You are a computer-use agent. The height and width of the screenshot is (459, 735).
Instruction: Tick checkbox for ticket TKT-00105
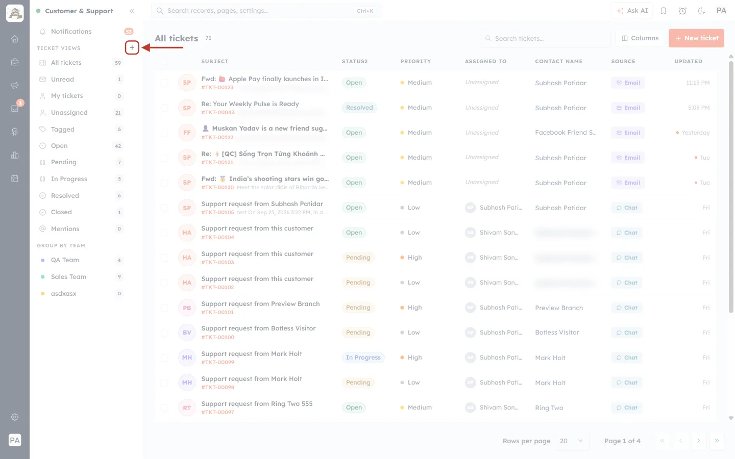[164, 208]
